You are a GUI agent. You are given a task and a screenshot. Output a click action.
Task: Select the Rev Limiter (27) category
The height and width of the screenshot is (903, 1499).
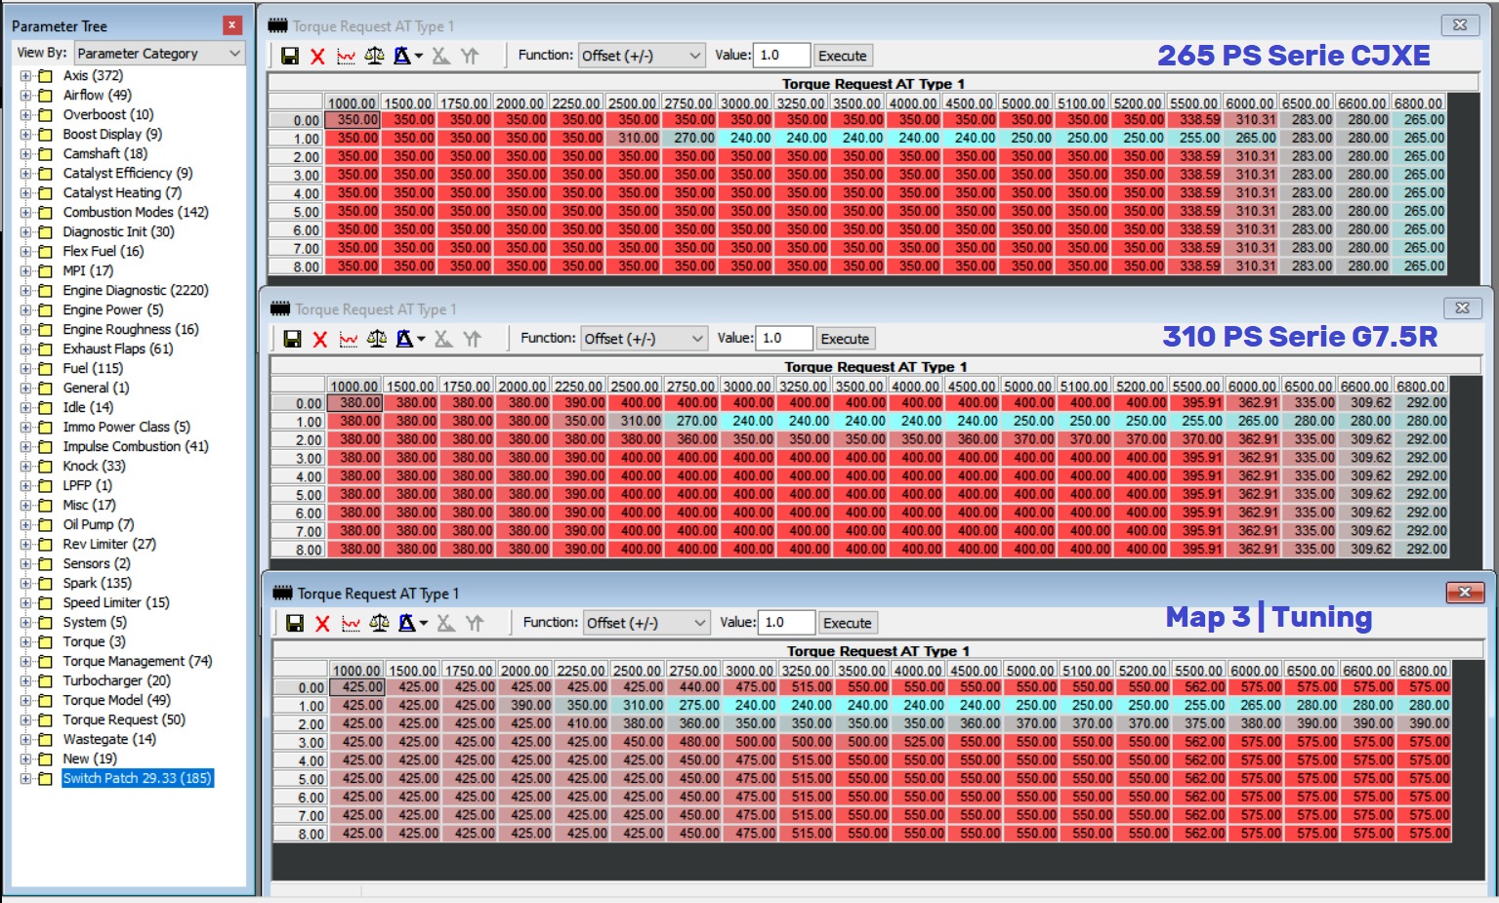tap(109, 545)
